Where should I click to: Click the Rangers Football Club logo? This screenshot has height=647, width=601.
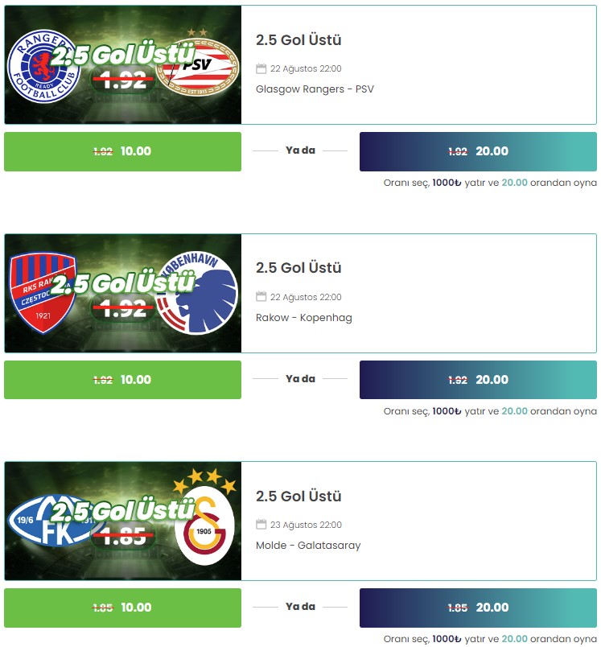pos(43,66)
